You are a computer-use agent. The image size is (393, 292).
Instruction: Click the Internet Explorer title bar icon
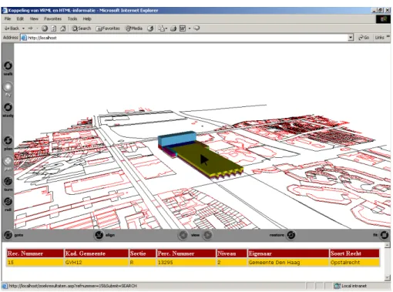coord(5,10)
